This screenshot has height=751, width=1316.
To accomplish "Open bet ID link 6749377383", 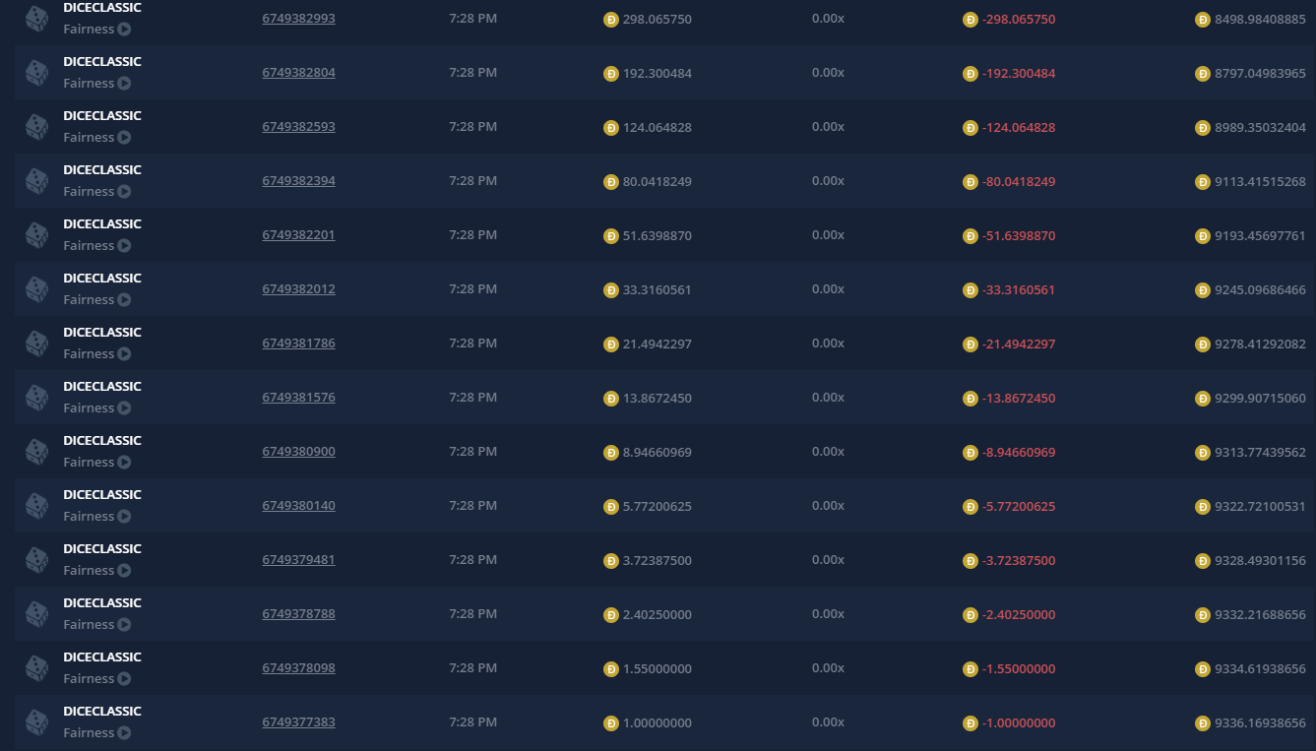I will (298, 722).
